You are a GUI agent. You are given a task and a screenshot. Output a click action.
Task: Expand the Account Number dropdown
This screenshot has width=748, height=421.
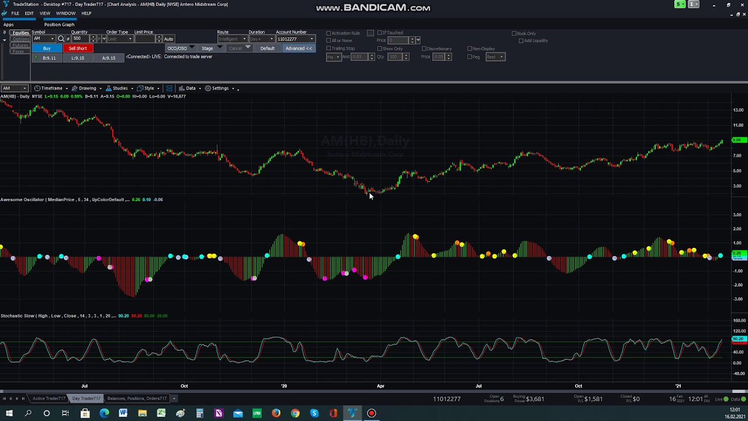point(311,39)
